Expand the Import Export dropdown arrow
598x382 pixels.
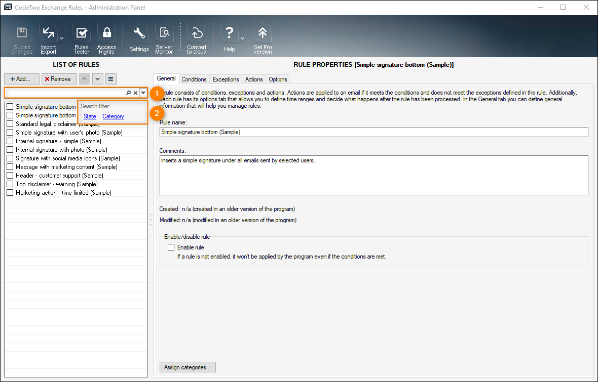(61, 38)
